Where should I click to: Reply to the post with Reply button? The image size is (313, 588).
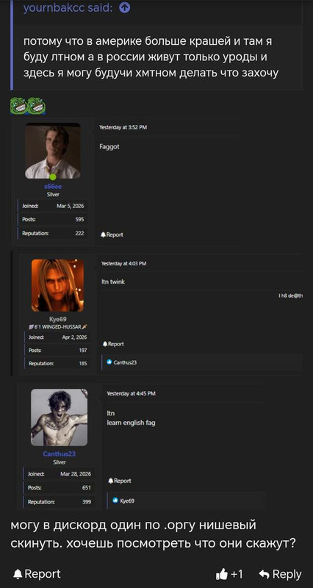coord(281,574)
